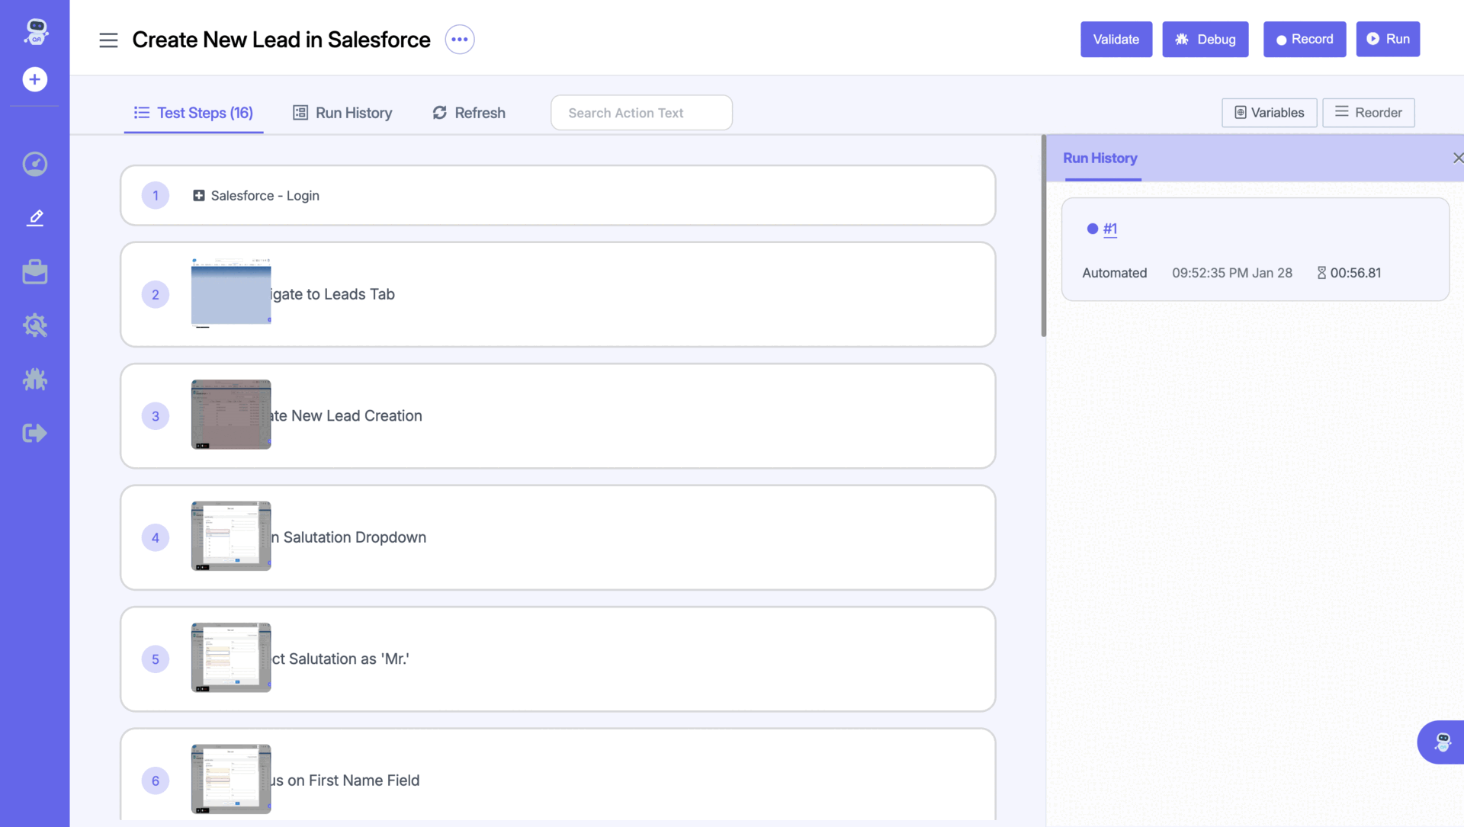Viewport: 1464px width, 827px height.
Task: Open the dashboard gauge icon in sidebar
Action: click(x=34, y=164)
